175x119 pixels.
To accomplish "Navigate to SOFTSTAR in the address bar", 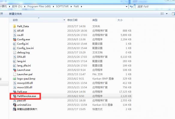I will tap(62, 7).
